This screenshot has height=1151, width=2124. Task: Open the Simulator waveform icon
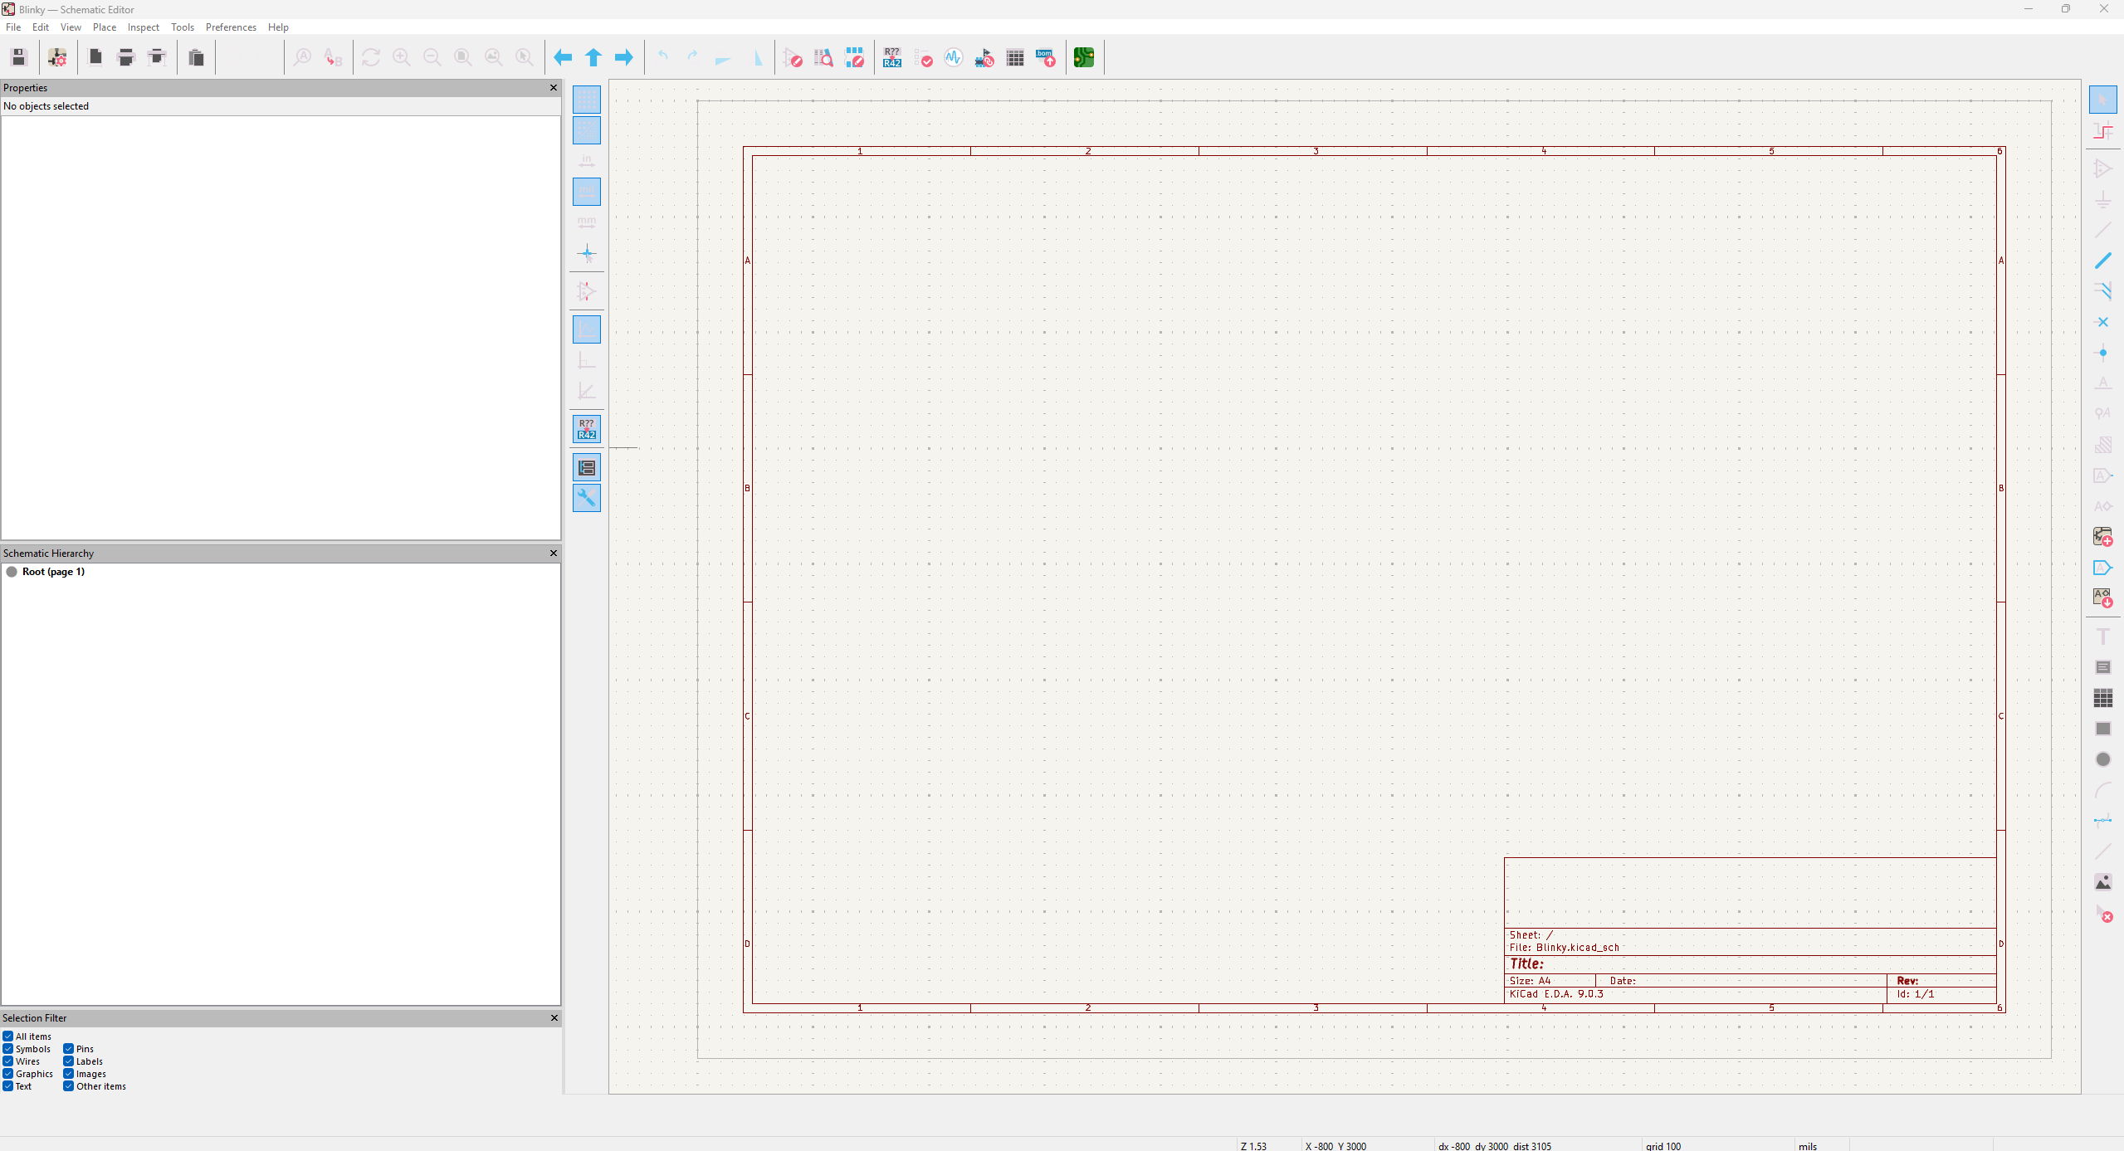(x=954, y=57)
